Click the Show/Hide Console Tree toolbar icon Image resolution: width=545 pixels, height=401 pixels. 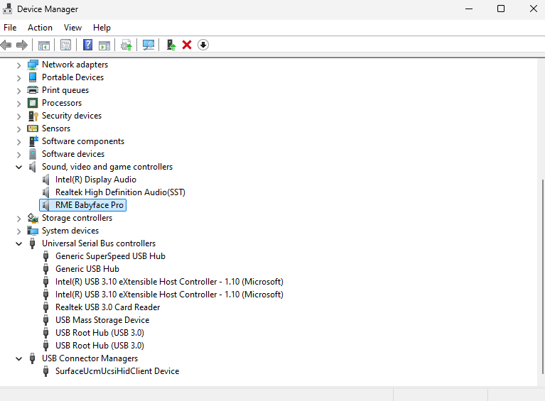click(x=44, y=45)
